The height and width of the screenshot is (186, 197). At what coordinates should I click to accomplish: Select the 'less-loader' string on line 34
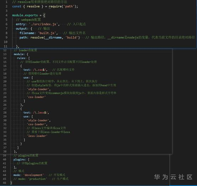click(37, 136)
